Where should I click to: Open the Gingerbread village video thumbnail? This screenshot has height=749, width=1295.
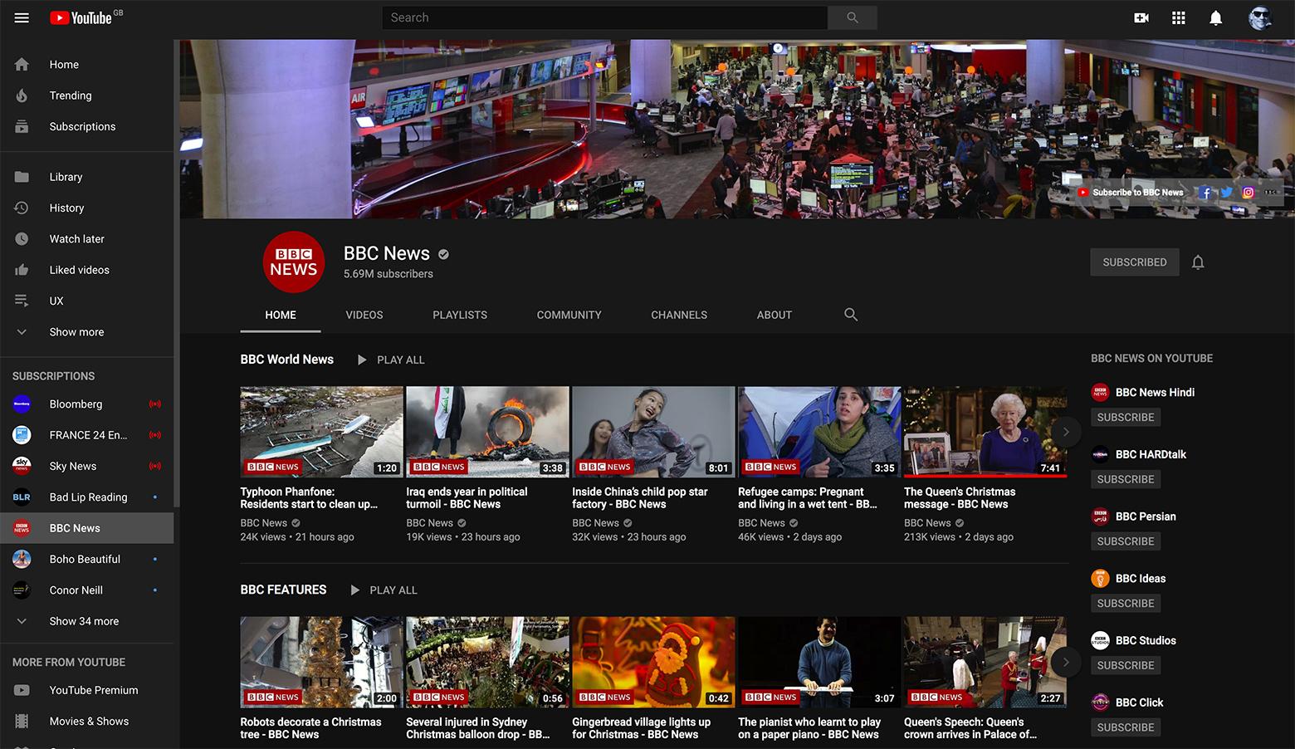click(654, 662)
